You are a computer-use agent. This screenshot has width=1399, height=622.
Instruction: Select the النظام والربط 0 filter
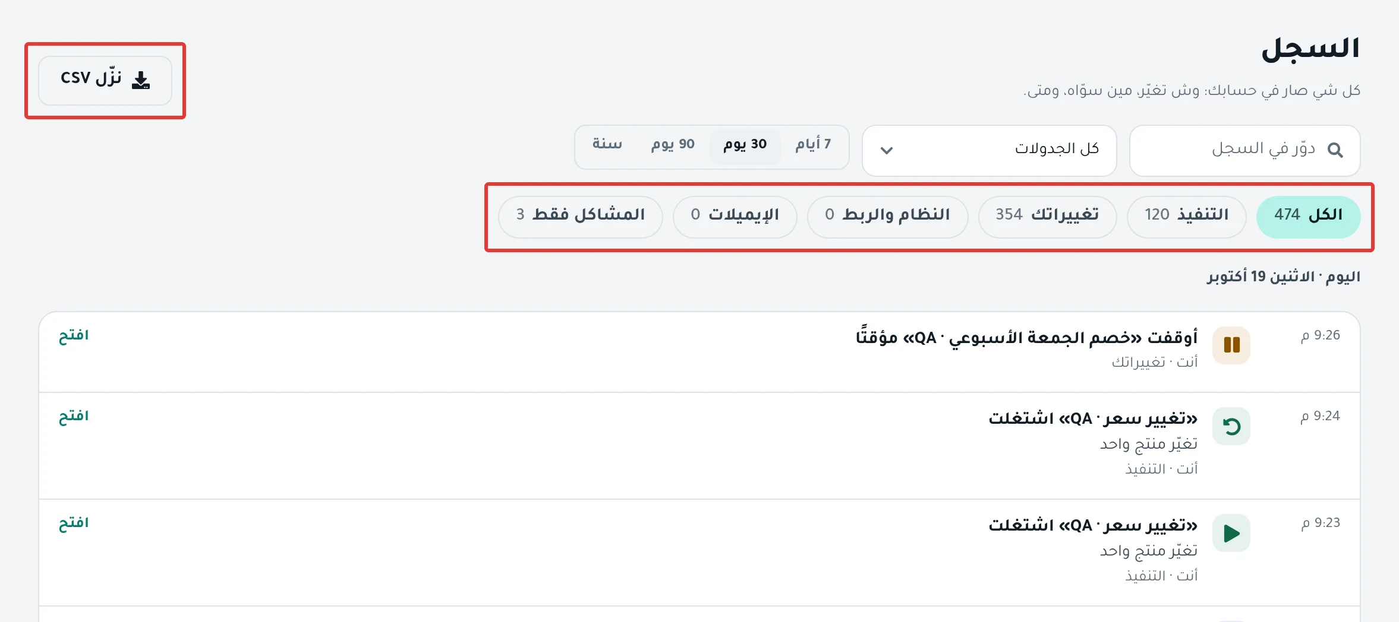[887, 217]
